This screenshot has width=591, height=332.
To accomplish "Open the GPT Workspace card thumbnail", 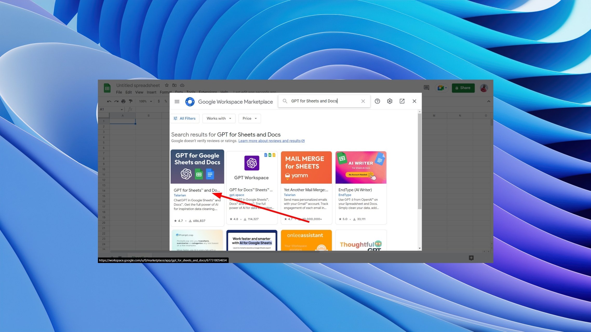I will click(252, 168).
